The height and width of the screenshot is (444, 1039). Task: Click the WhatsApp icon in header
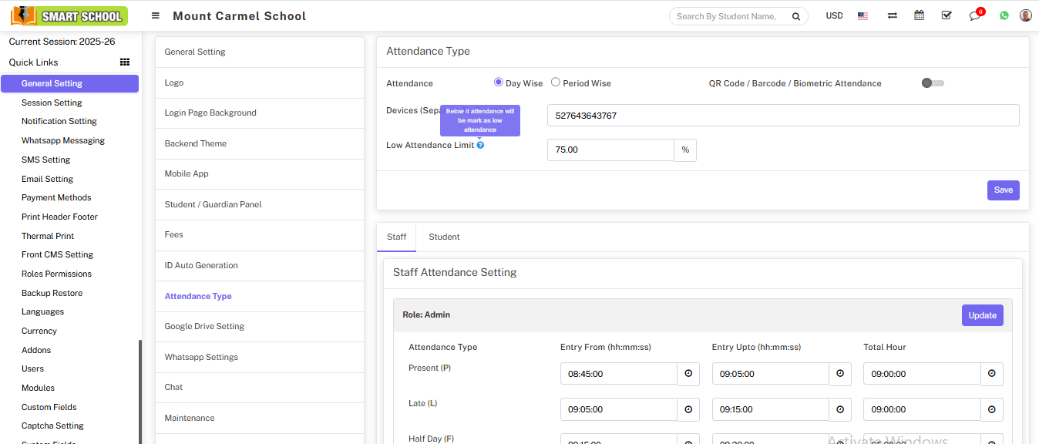tap(1004, 15)
